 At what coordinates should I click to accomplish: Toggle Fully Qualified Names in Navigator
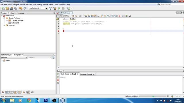(24, 92)
